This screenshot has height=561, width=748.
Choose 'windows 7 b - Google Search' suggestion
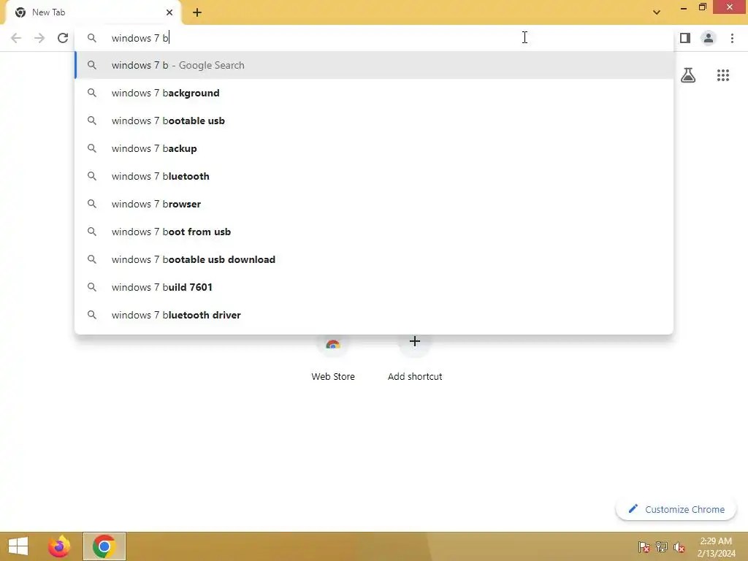pyautogui.click(x=374, y=65)
